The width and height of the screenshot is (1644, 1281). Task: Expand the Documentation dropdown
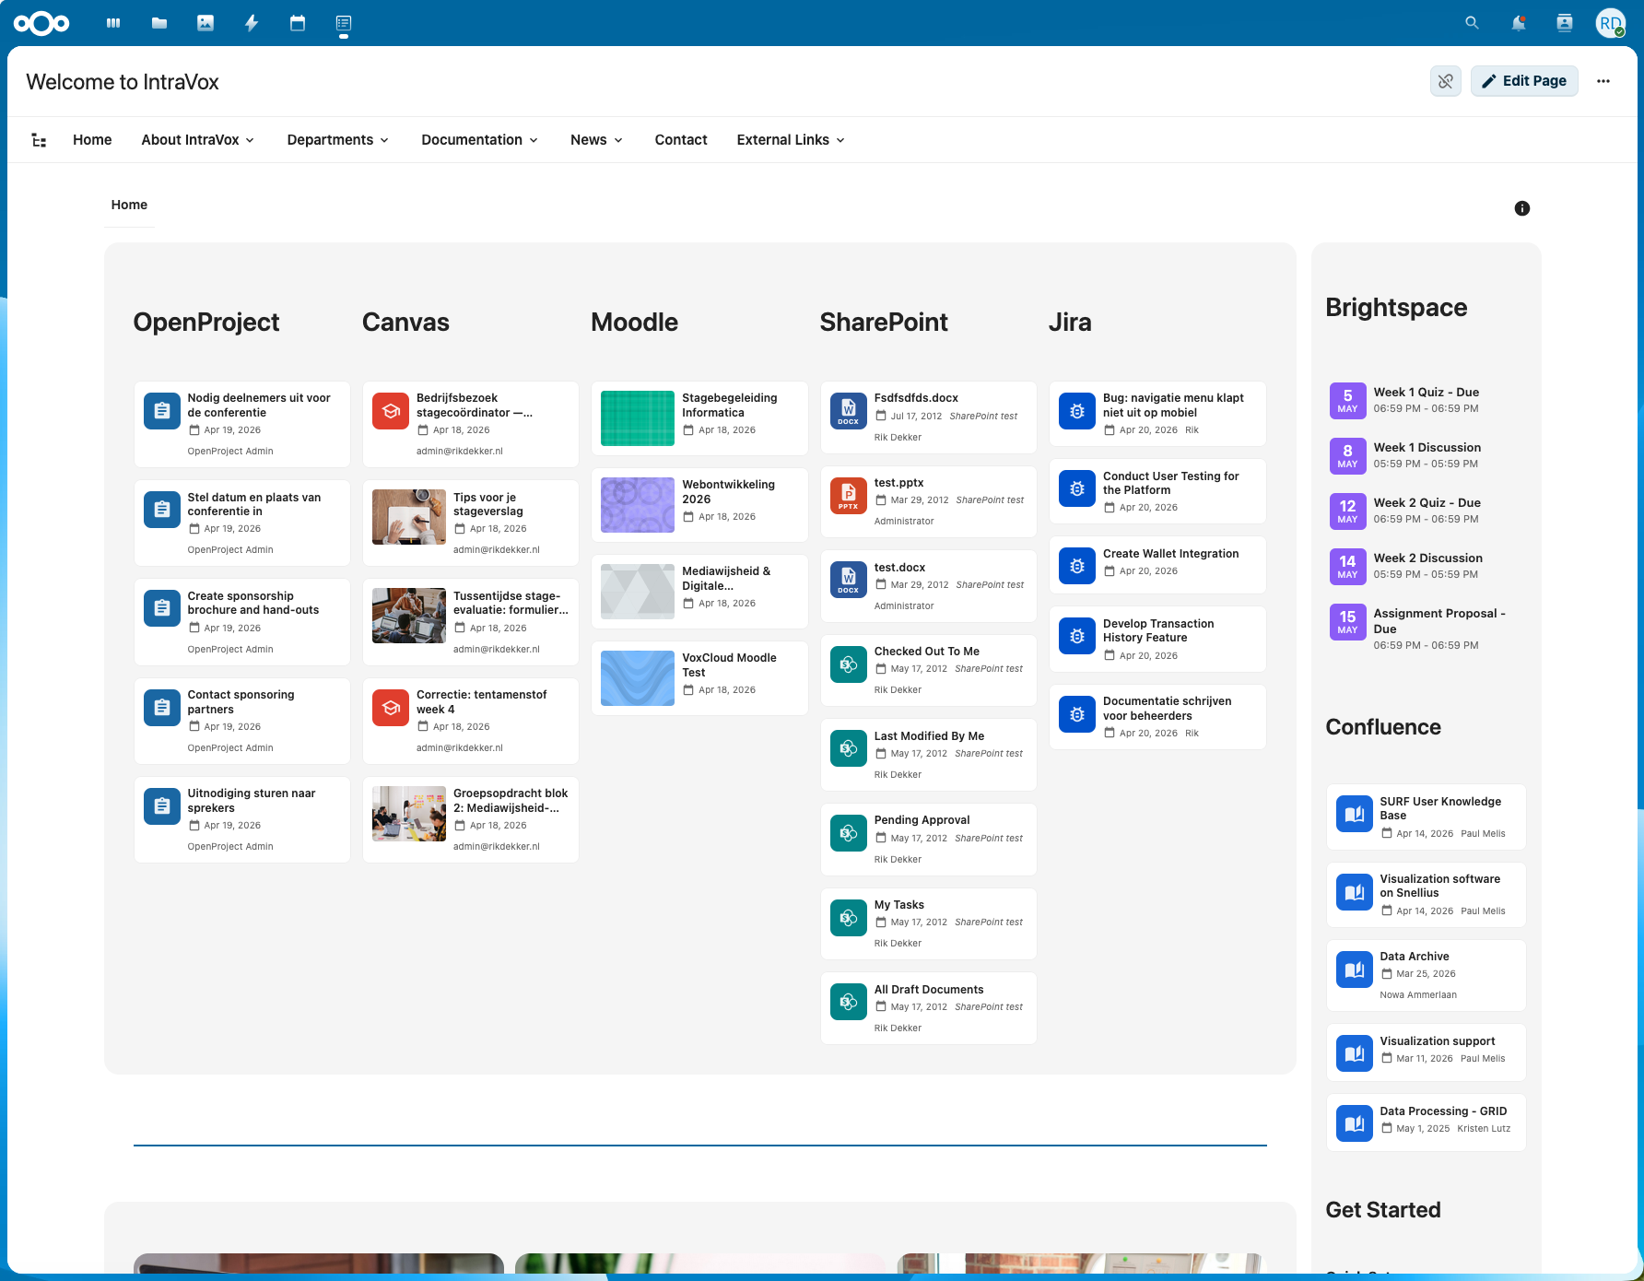(x=480, y=140)
